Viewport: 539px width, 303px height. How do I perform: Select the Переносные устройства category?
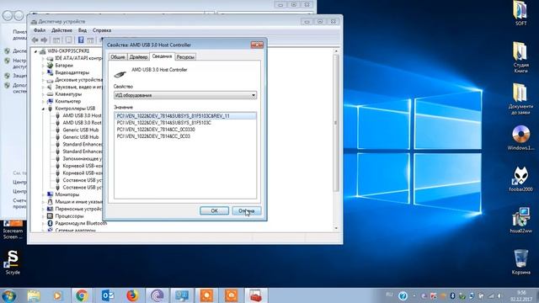[x=78, y=209]
